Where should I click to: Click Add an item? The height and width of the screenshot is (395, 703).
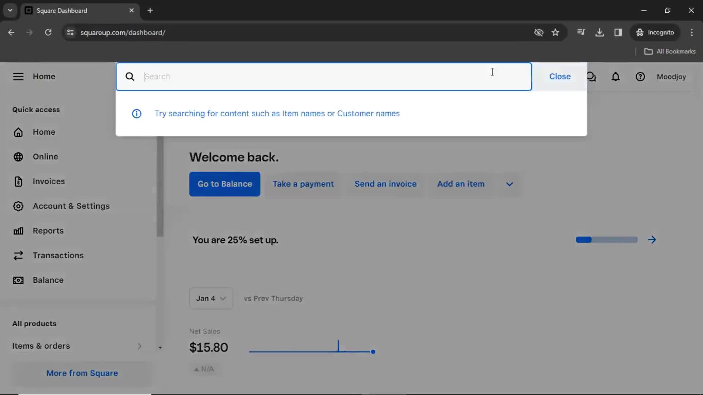coord(461,184)
